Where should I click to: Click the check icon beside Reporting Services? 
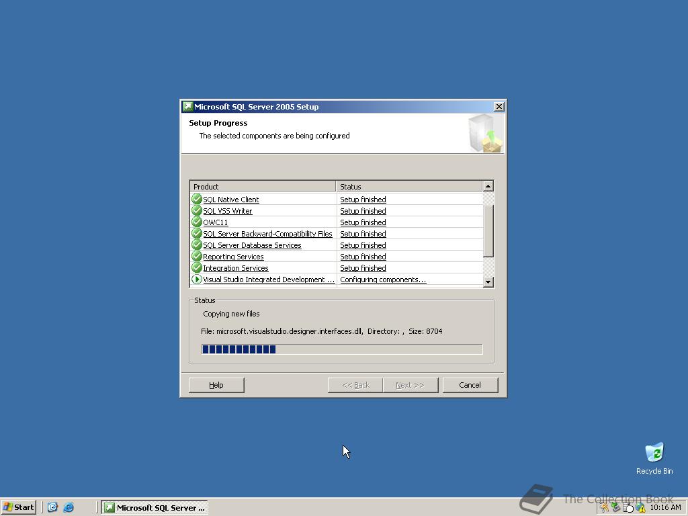197,256
